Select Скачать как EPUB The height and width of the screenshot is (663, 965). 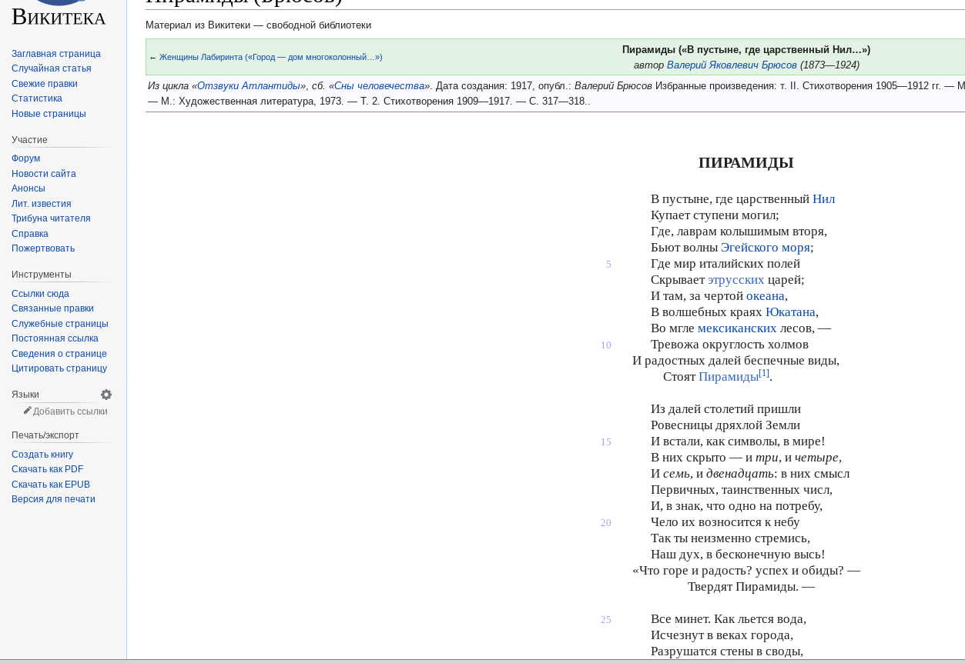point(50,485)
